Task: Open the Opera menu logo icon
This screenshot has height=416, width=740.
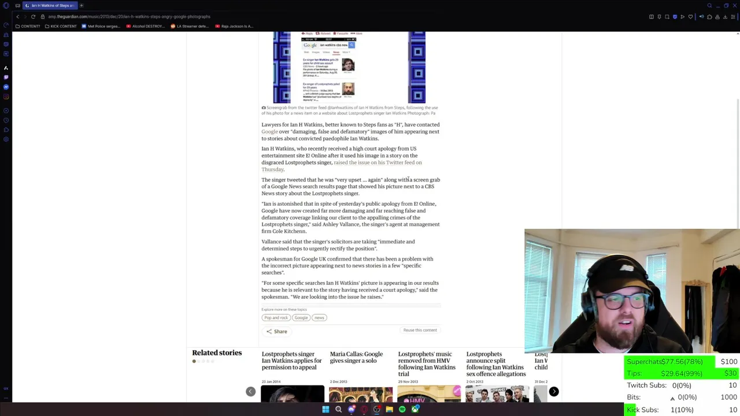Action: [x=6, y=5]
